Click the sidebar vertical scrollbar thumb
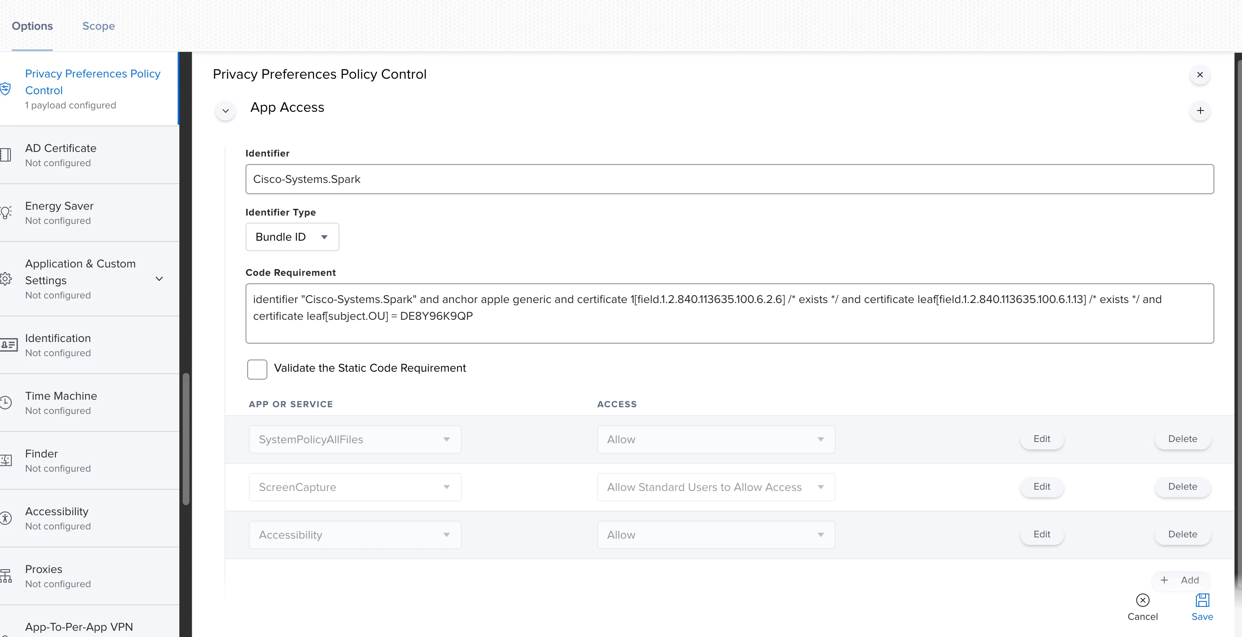This screenshot has height=637, width=1242. (186, 438)
